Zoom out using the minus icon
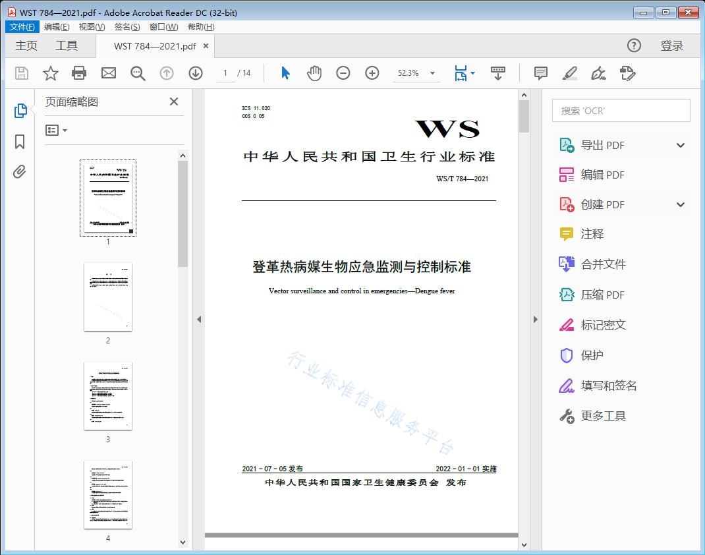This screenshot has width=705, height=555. (x=343, y=73)
